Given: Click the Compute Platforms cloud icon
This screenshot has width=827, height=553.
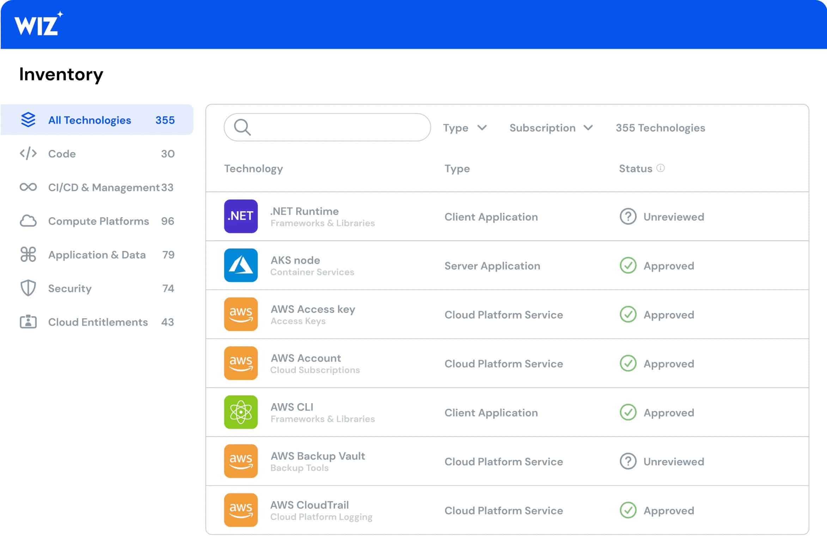Looking at the screenshot, I should [28, 221].
